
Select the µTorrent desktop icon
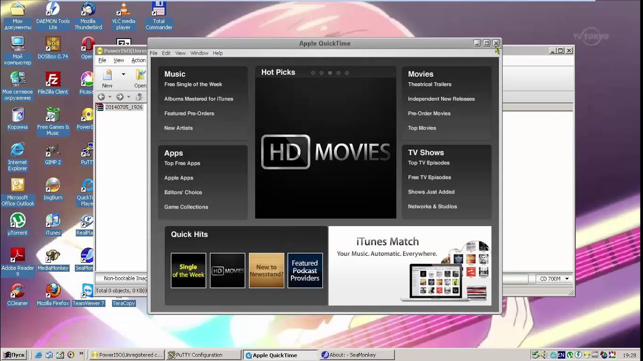pos(18,224)
